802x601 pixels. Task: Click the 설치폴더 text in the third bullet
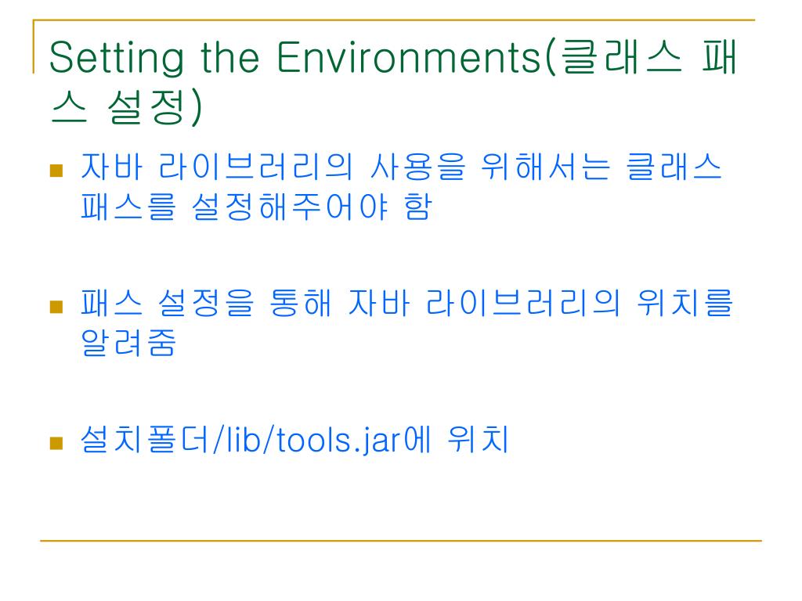pos(144,439)
